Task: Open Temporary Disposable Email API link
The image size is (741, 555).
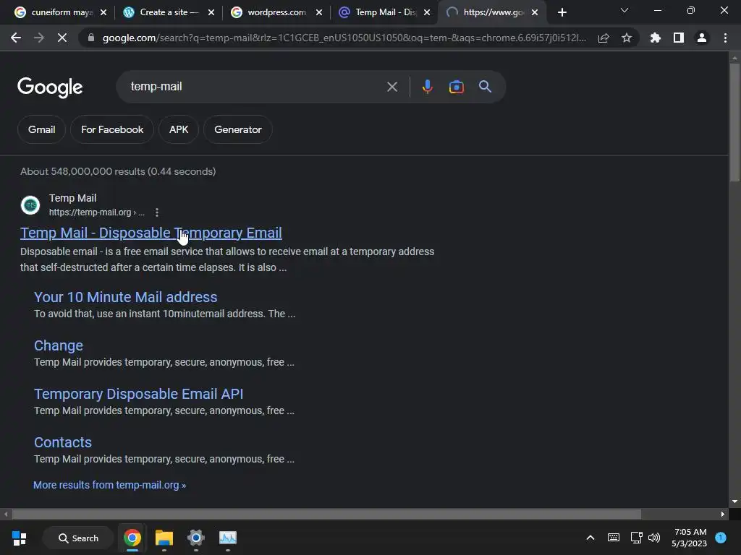Action: [x=138, y=394]
